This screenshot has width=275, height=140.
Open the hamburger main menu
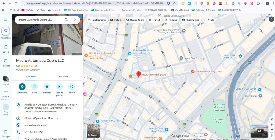[x=6, y=20]
